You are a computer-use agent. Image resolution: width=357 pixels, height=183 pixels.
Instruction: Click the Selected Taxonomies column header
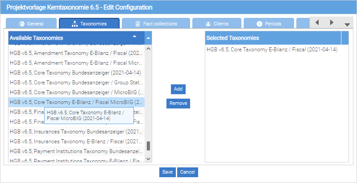point(273,38)
